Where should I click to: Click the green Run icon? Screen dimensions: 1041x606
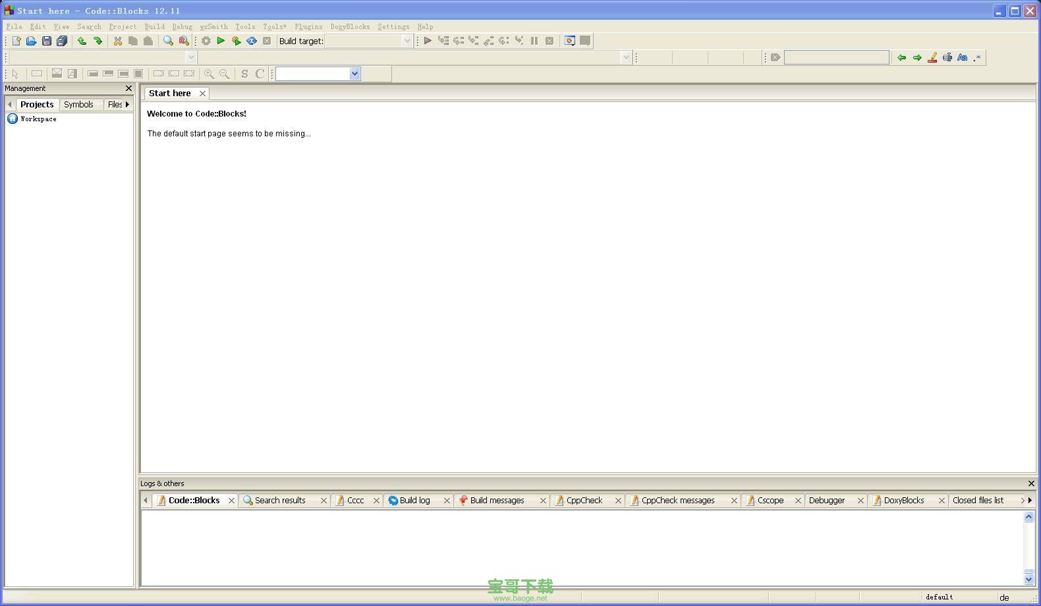221,41
